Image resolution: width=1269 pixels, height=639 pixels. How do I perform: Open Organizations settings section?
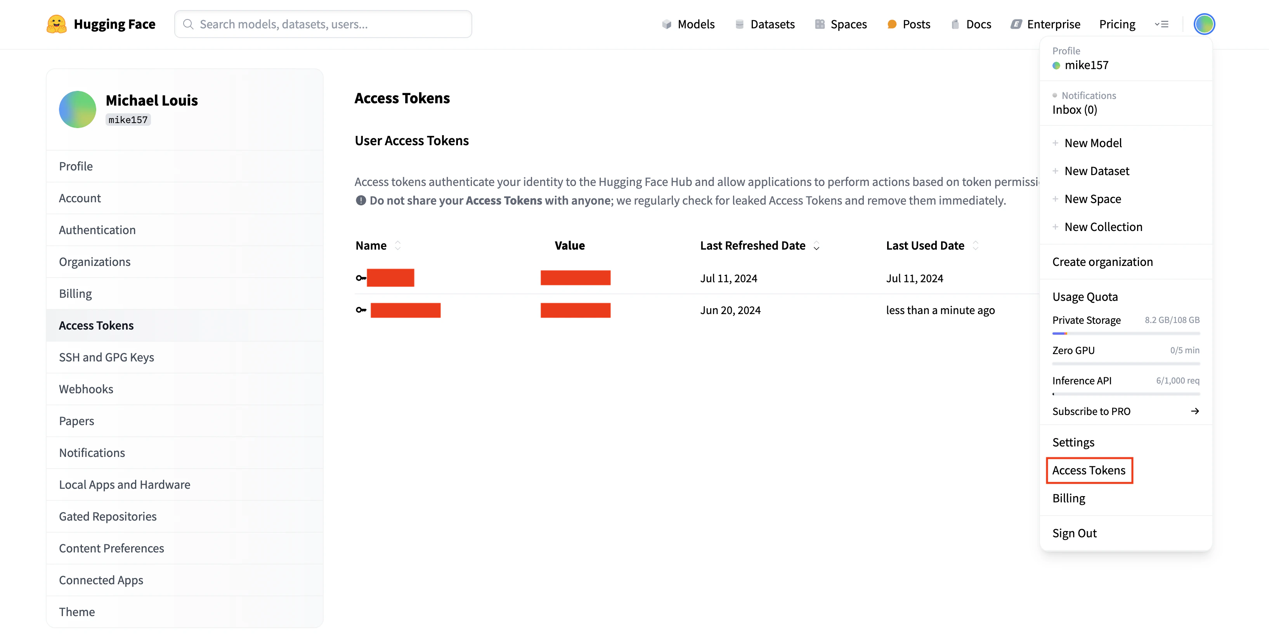click(185, 262)
